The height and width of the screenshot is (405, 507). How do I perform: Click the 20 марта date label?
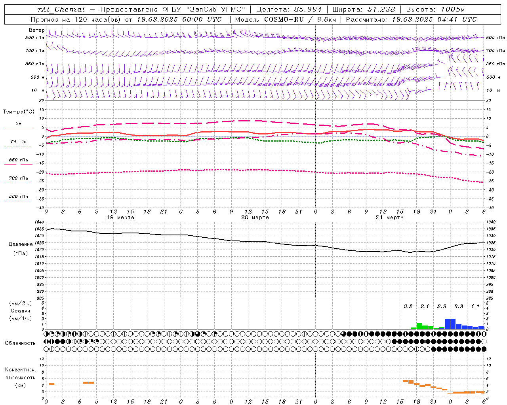click(255, 218)
